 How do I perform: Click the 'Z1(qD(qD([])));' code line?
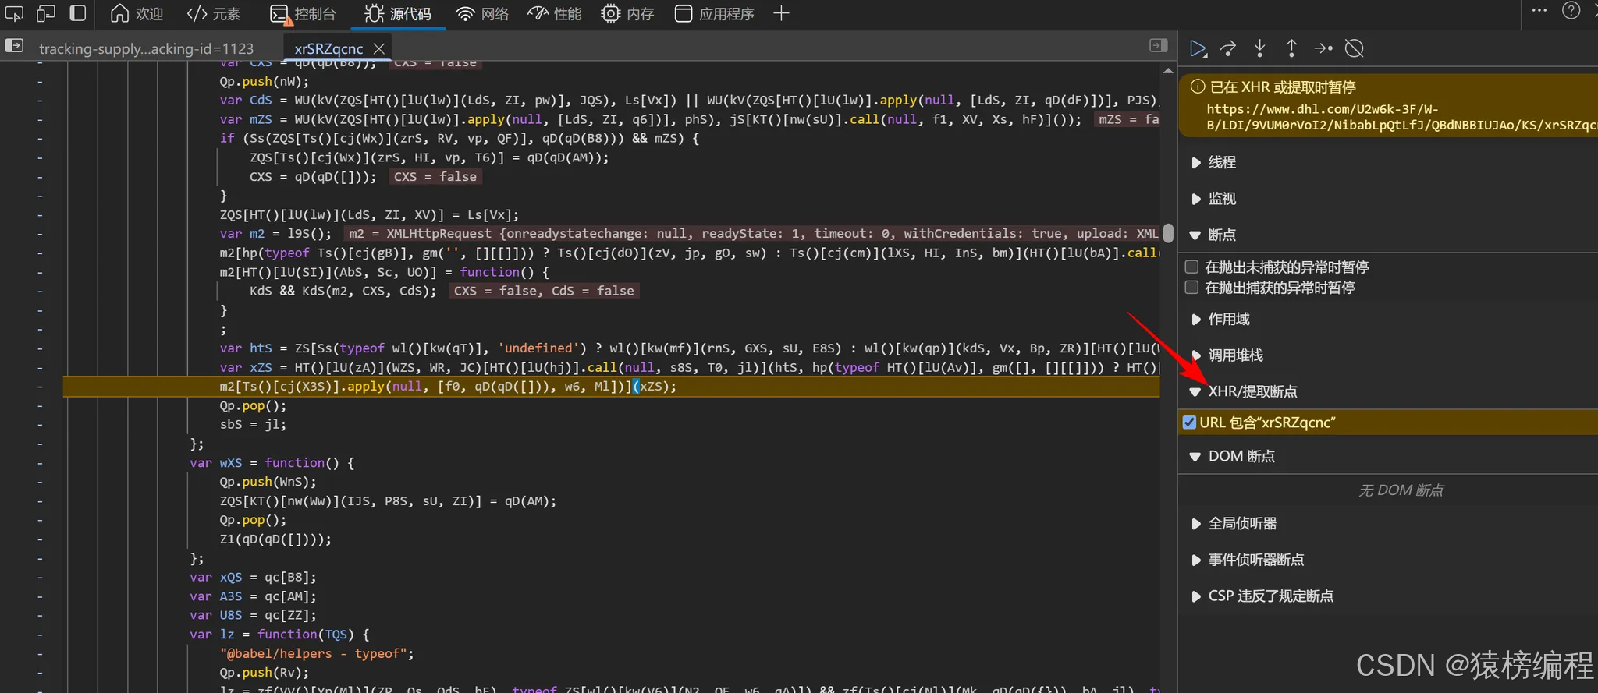(x=275, y=539)
